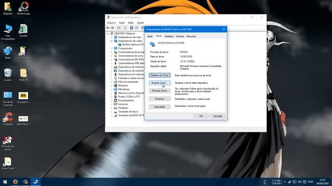Open Walyson user folder icon
The width and height of the screenshot is (332, 186).
[x=8, y=8]
